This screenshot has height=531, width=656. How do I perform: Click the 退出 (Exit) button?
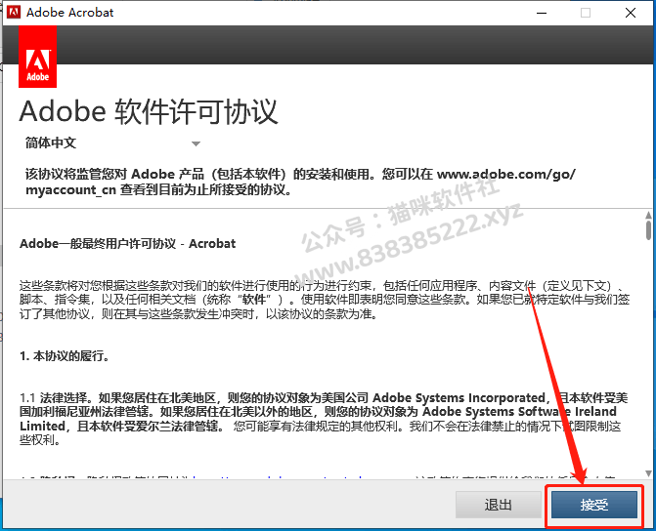point(498,505)
